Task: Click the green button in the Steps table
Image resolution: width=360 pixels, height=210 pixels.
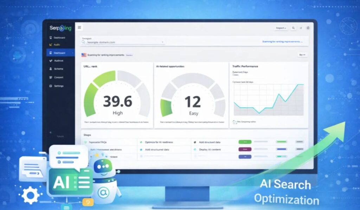Action: point(244,142)
